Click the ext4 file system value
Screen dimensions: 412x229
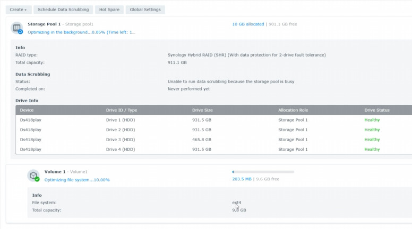point(236,203)
